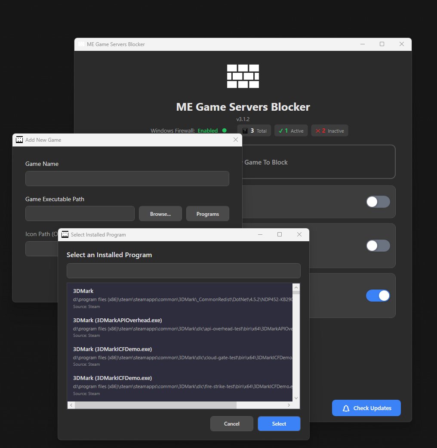Click the green firewall status dot

tap(225, 131)
